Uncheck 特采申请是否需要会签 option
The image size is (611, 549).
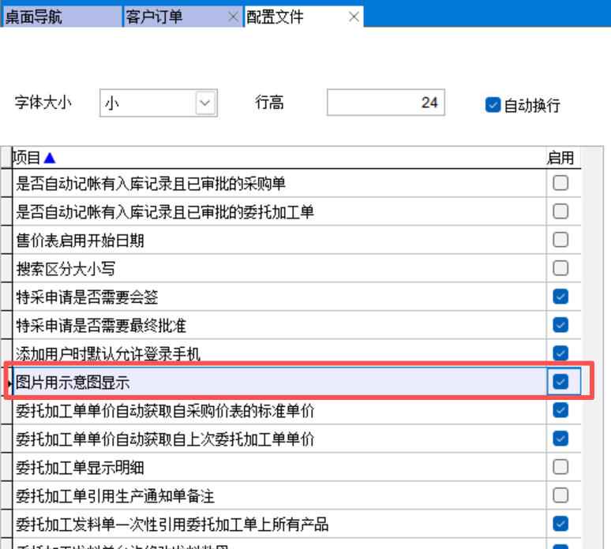pos(560,297)
